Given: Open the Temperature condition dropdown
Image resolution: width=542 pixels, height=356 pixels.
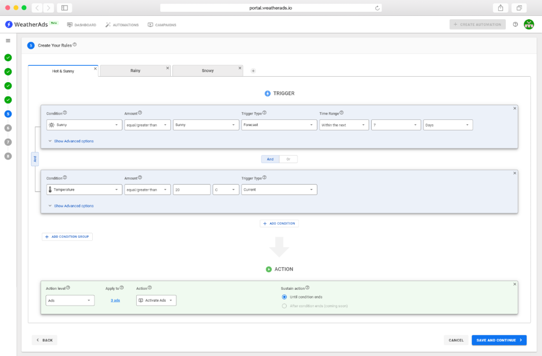Looking at the screenshot, I should [x=84, y=190].
